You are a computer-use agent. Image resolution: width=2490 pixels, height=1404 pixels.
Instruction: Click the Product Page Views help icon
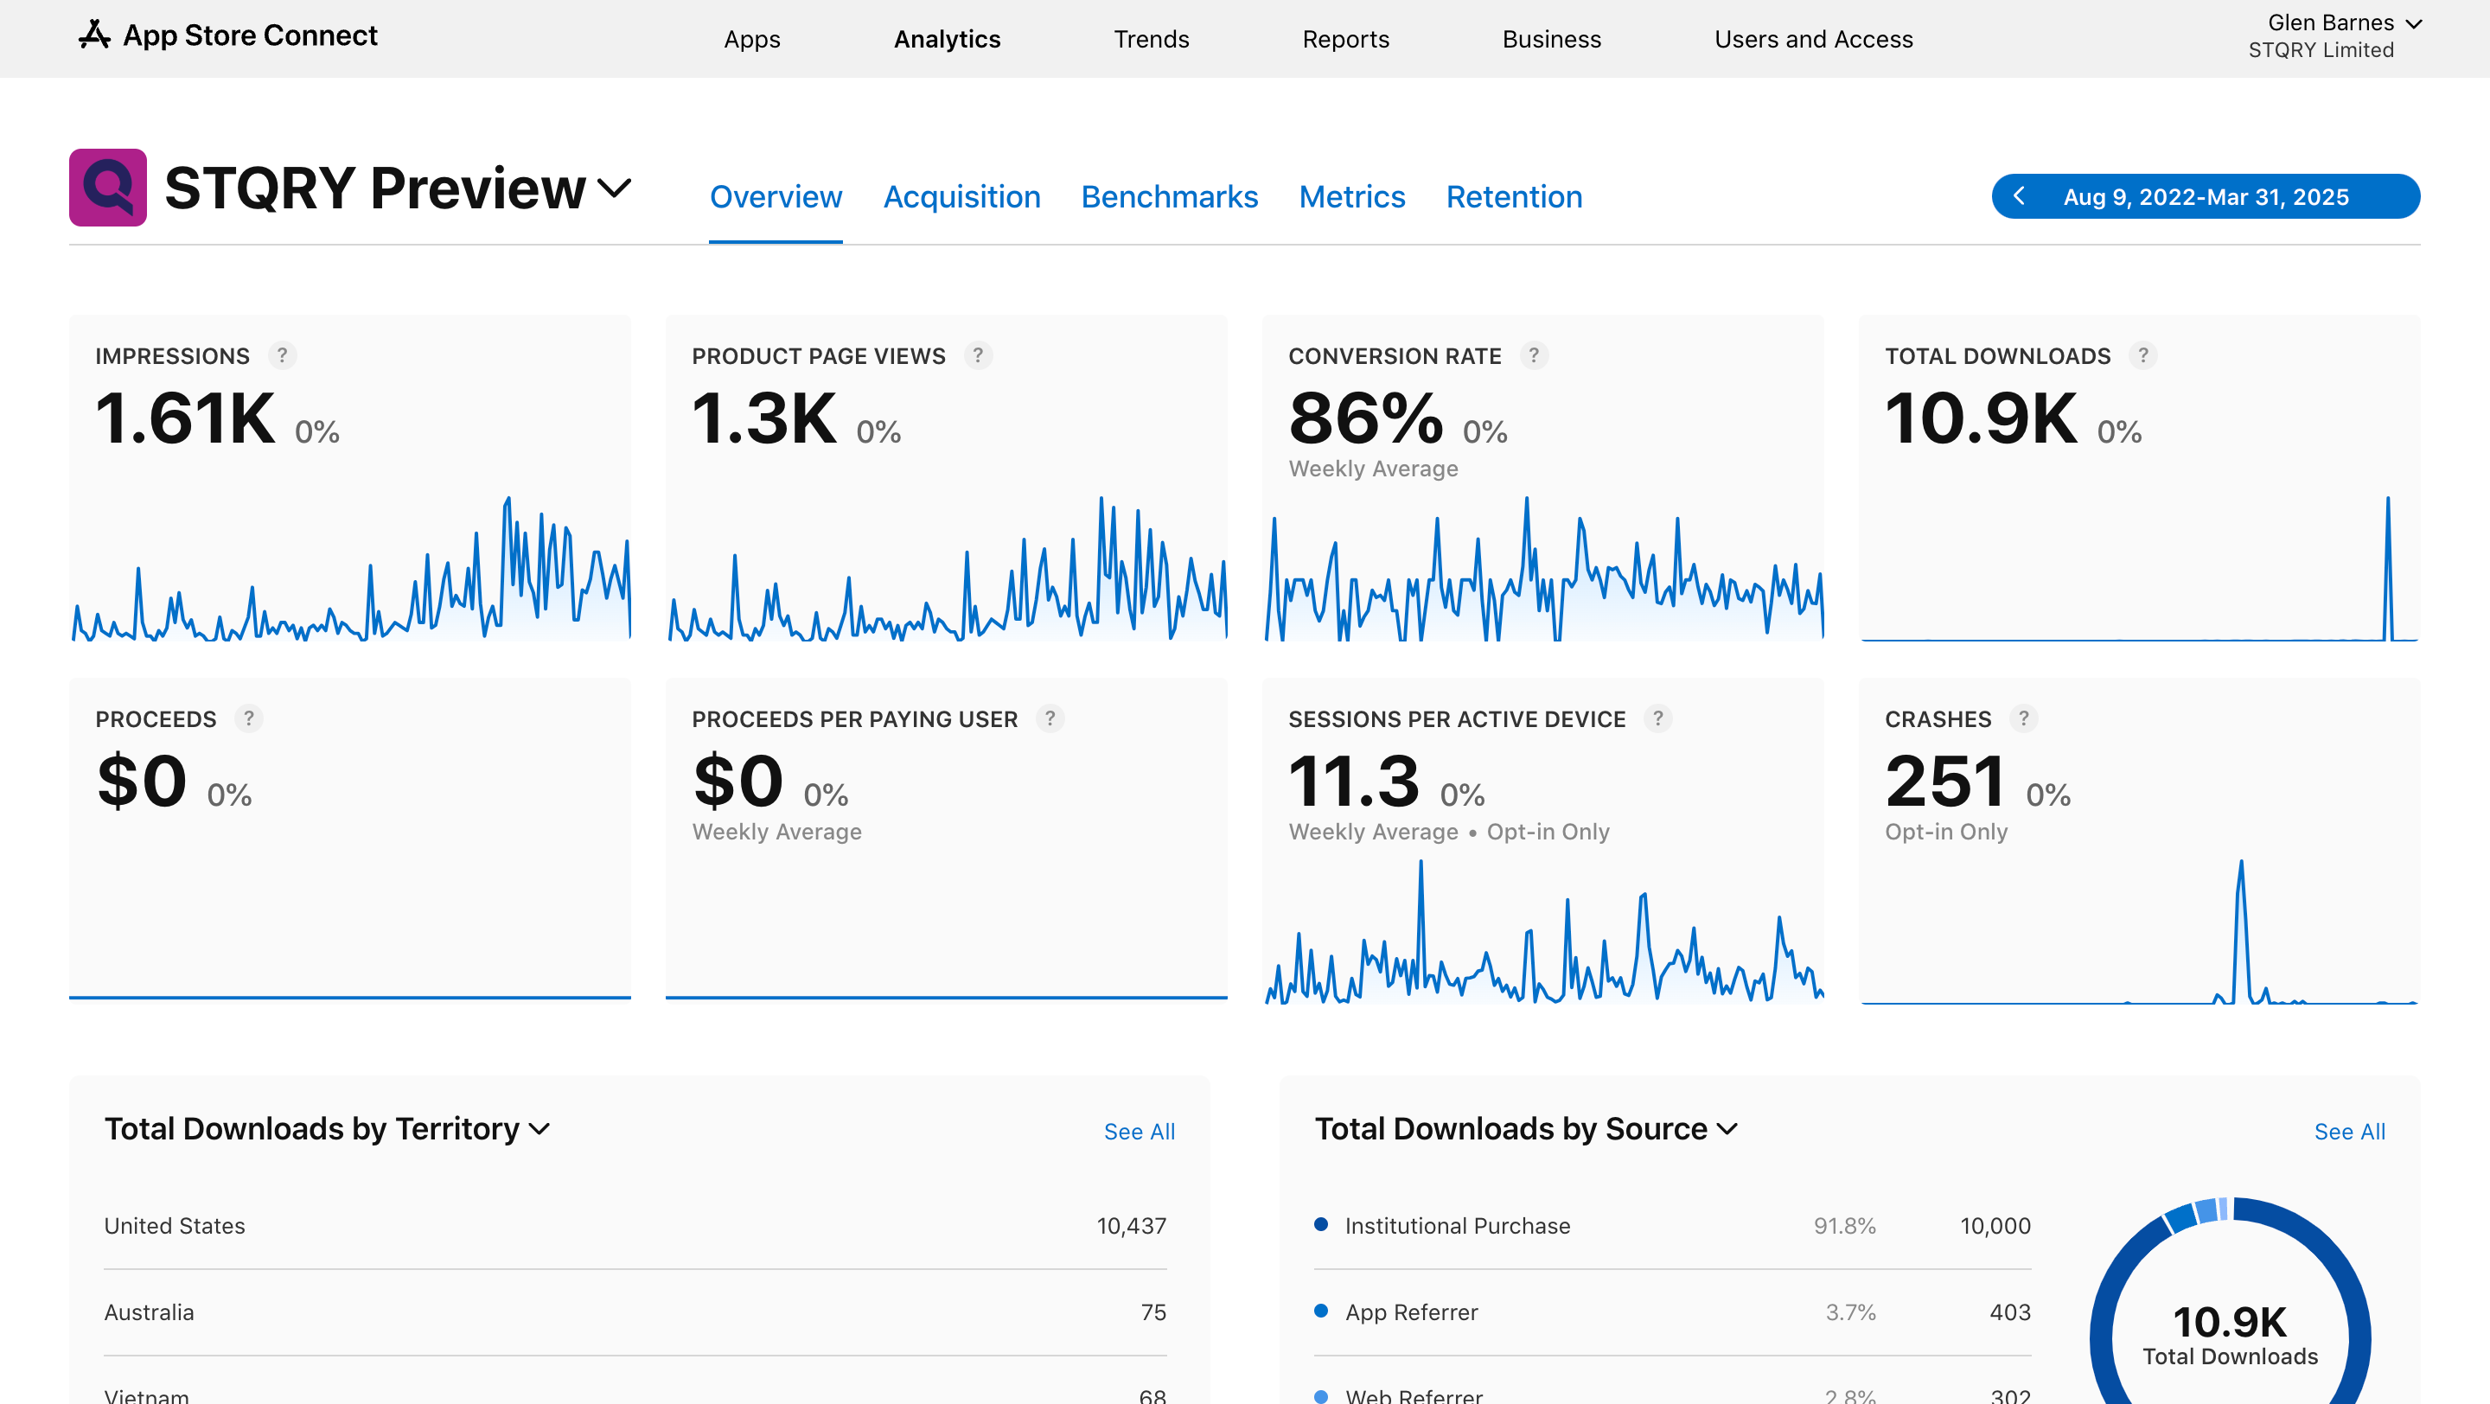point(978,355)
